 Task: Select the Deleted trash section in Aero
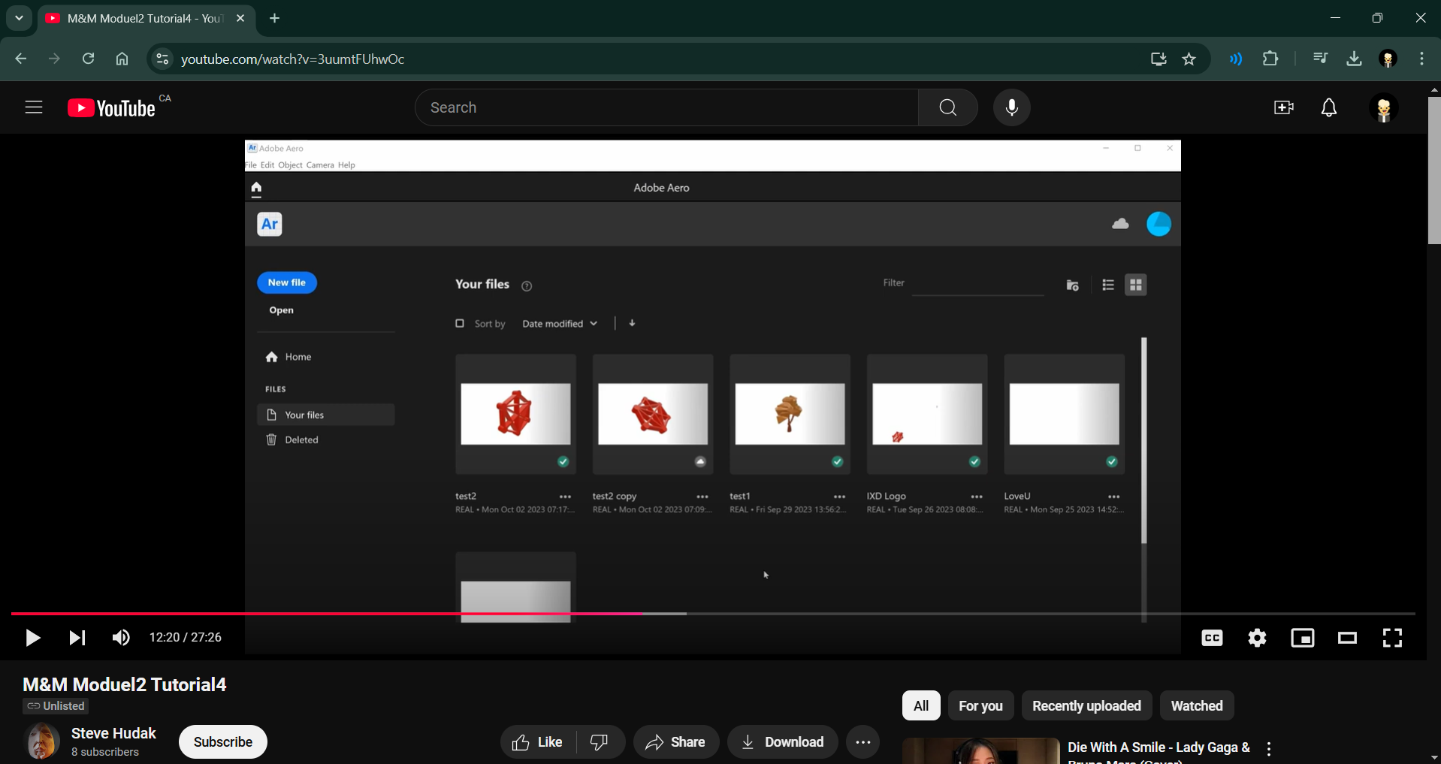pyautogui.click(x=301, y=439)
